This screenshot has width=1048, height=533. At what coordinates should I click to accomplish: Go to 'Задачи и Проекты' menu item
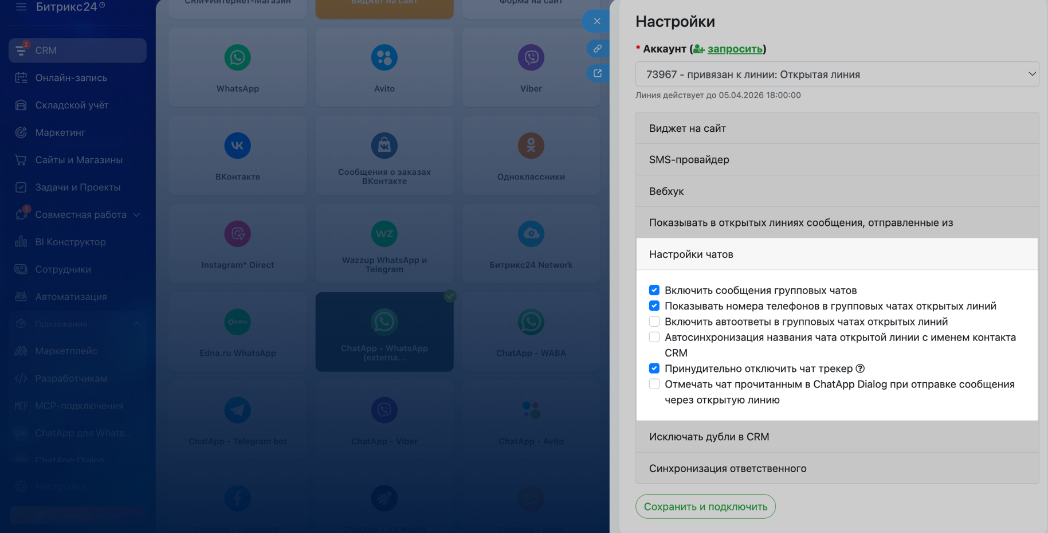(77, 187)
